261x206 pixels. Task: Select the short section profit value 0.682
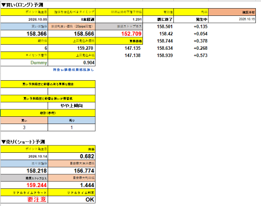pyautogui.click(x=72, y=156)
